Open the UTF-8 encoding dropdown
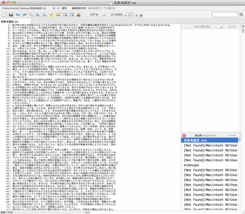Image resolution: width=245 pixels, height=214 pixels. coord(94,15)
